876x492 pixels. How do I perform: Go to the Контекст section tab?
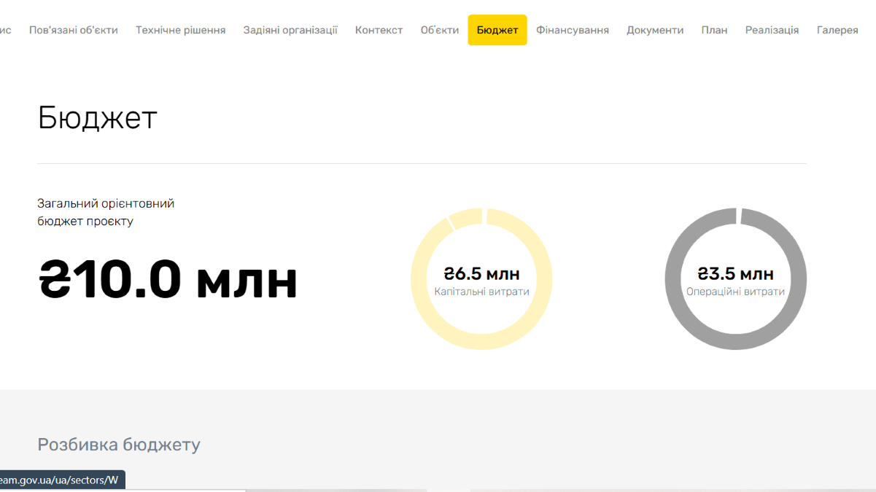[x=379, y=30]
